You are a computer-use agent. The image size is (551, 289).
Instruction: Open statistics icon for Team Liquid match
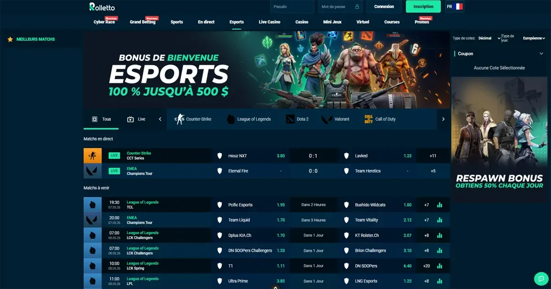[x=439, y=220]
